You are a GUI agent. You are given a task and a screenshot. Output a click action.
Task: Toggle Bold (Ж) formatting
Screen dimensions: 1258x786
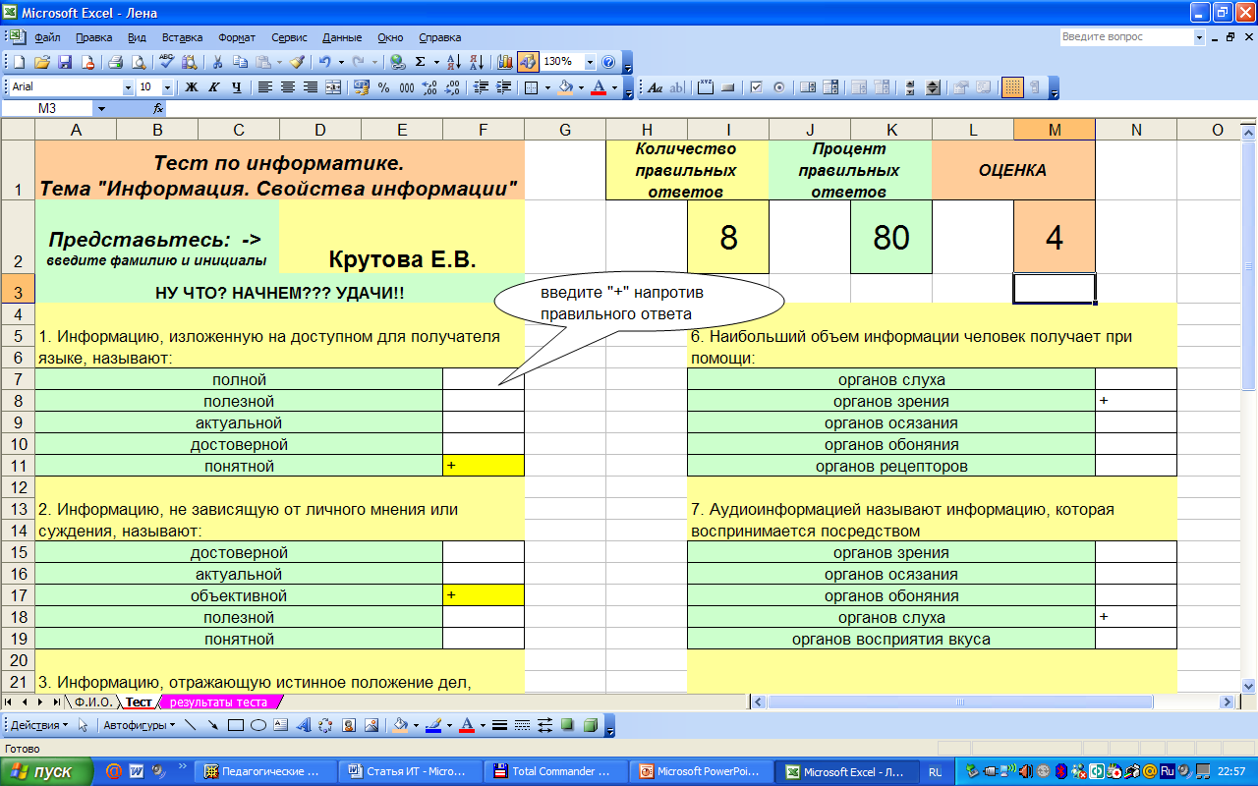192,87
